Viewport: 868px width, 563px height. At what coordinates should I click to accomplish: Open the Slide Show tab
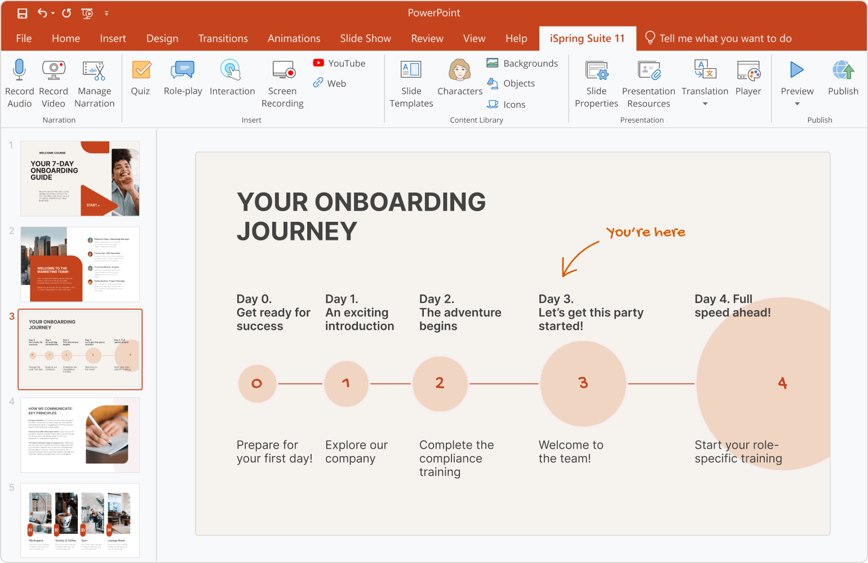pyautogui.click(x=365, y=38)
